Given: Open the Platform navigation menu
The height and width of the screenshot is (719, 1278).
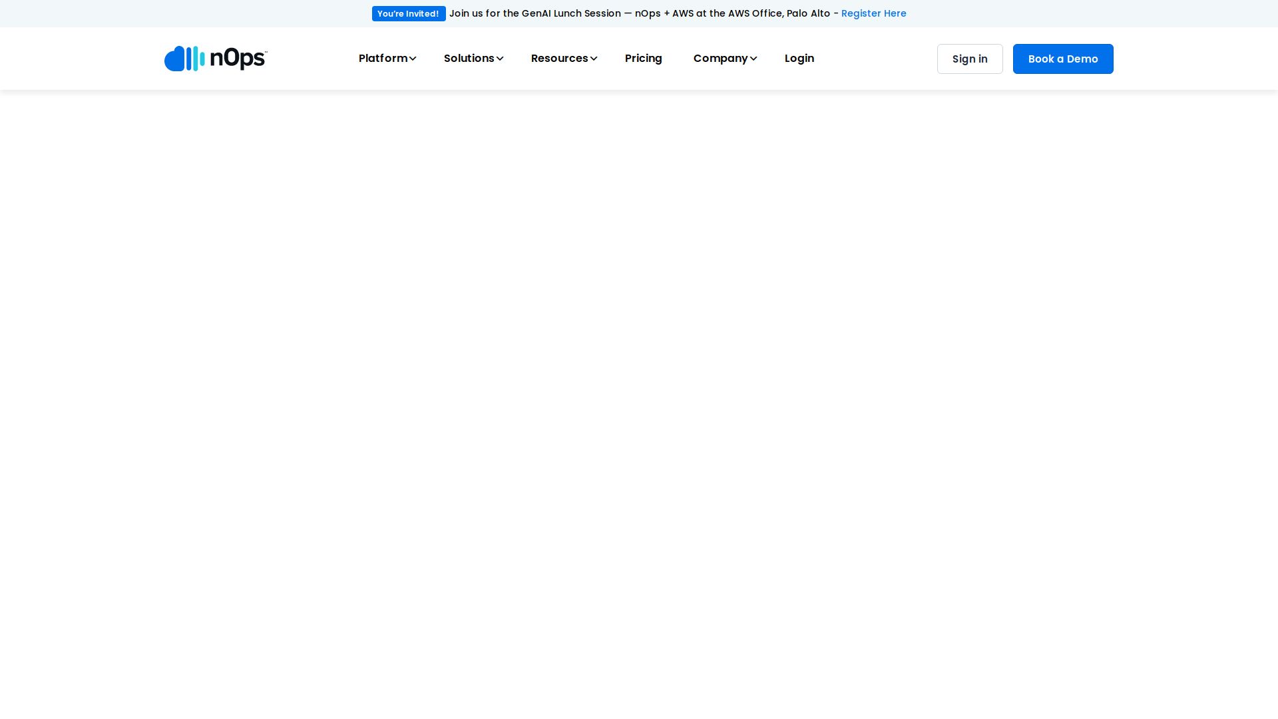Looking at the screenshot, I should [383, 59].
